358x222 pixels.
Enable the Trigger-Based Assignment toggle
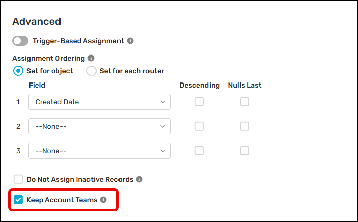20,41
